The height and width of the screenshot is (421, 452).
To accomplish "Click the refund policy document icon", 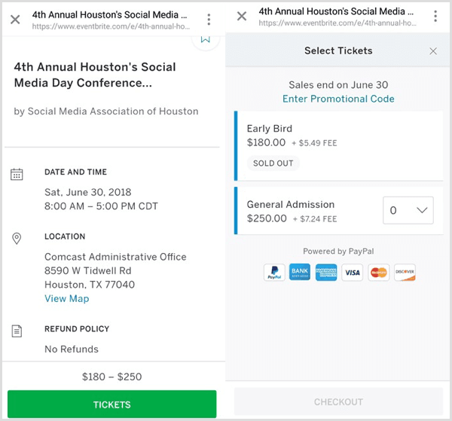I will 17,331.
